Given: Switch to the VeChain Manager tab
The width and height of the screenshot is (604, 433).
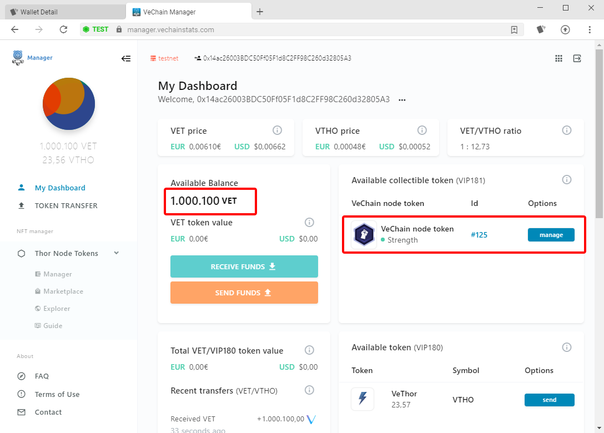Looking at the screenshot, I should [189, 12].
